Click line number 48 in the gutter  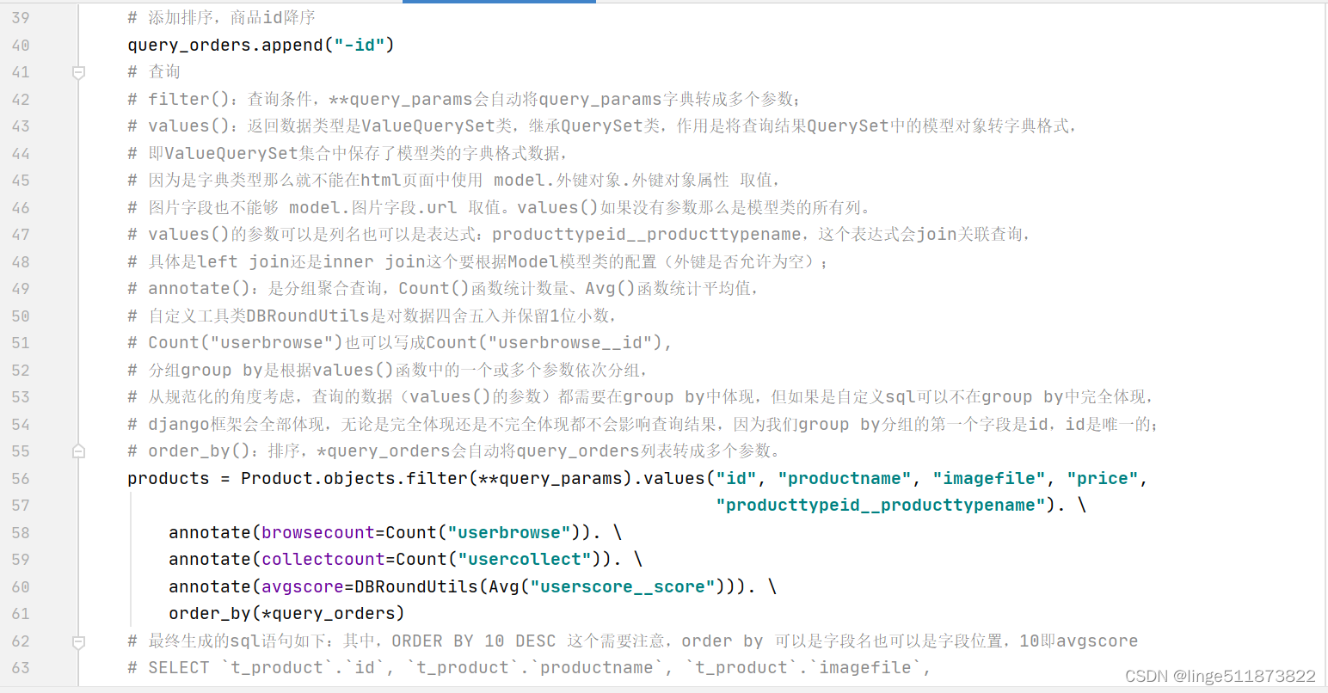click(21, 261)
